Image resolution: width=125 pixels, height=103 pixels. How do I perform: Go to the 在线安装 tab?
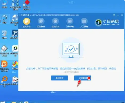(x=56, y=23)
